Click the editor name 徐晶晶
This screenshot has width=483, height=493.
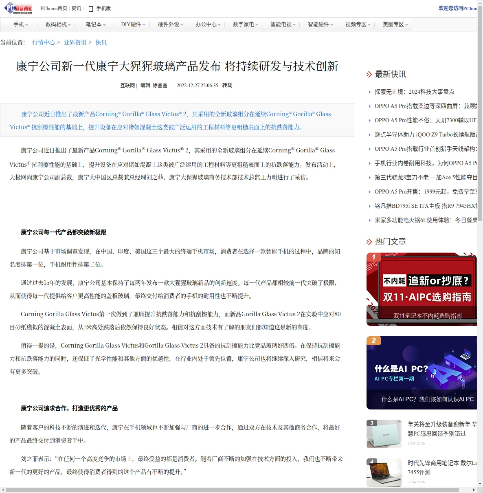click(x=160, y=86)
